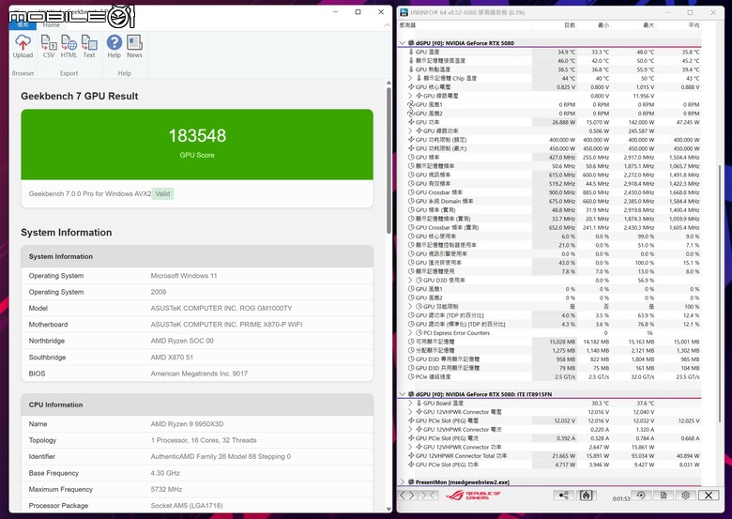Screen dimensions: 732x519
Task: Click the AMD Ryzen 9 9950X3D value
Action: 187,424
